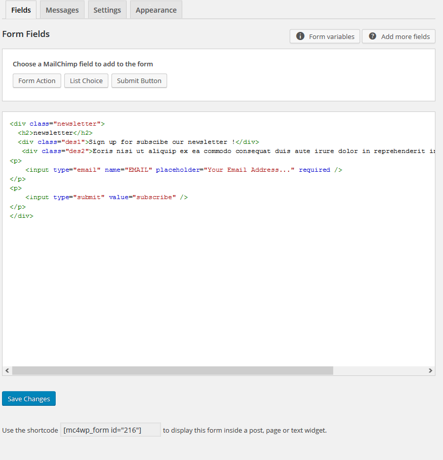
Task: Open the Messages tab
Action: [x=62, y=10]
